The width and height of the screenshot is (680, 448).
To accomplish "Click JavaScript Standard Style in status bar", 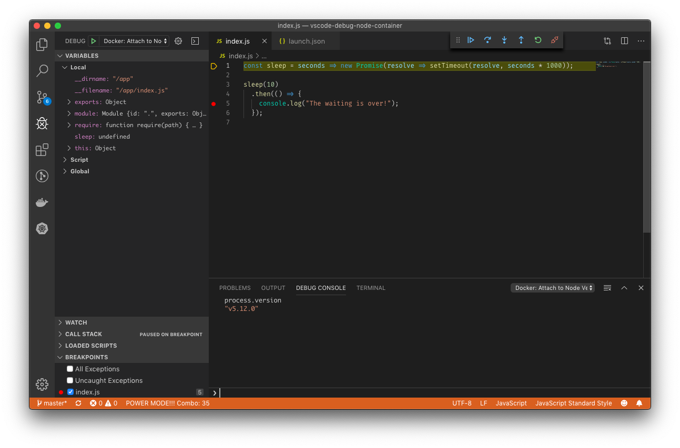I will 574,403.
